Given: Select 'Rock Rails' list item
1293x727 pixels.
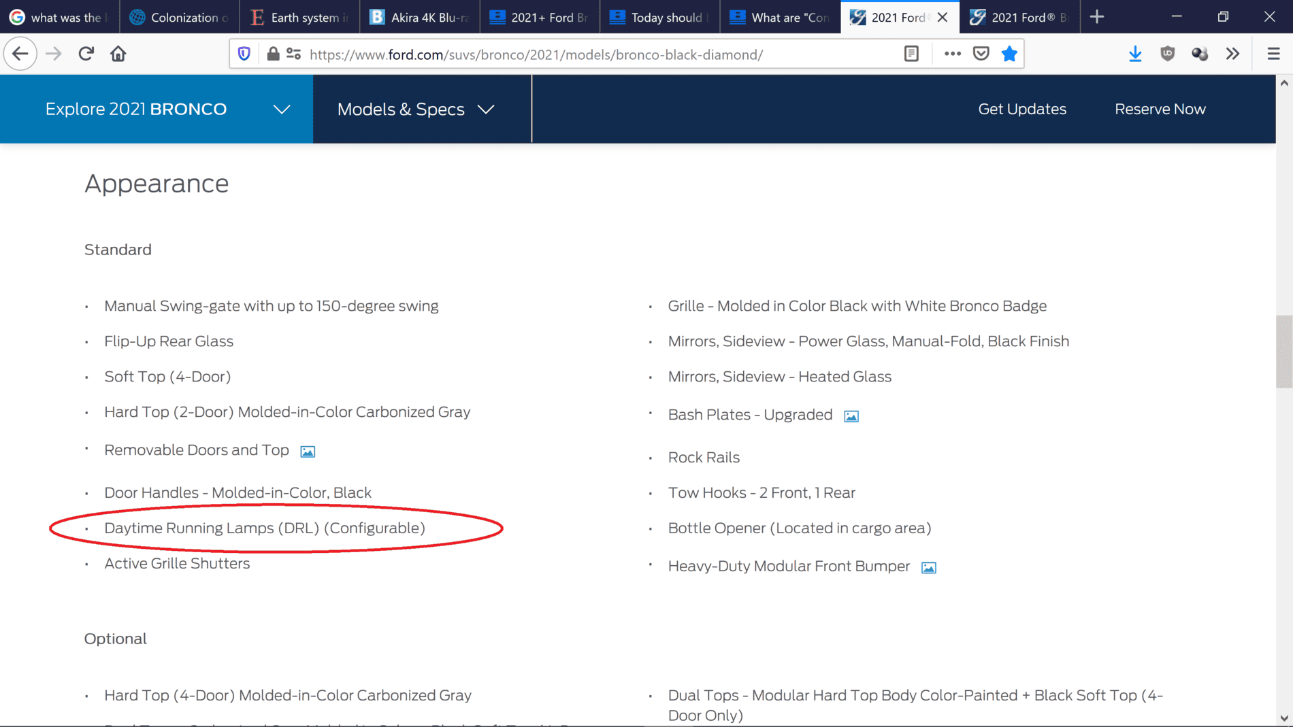Looking at the screenshot, I should pos(704,458).
